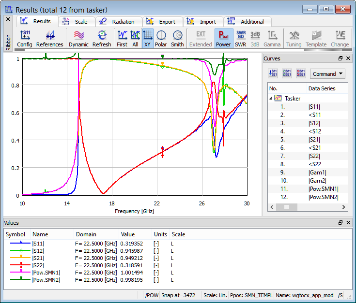Open the Command dropdown in Curves
This screenshot has height=303, width=356.
(327, 74)
